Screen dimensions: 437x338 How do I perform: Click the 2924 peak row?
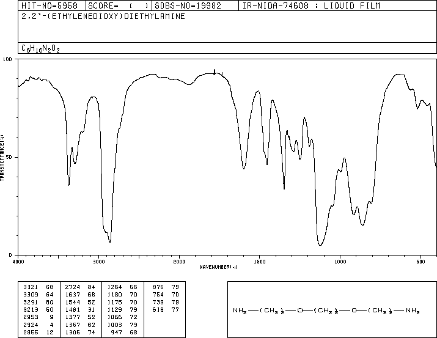[x=38, y=325]
